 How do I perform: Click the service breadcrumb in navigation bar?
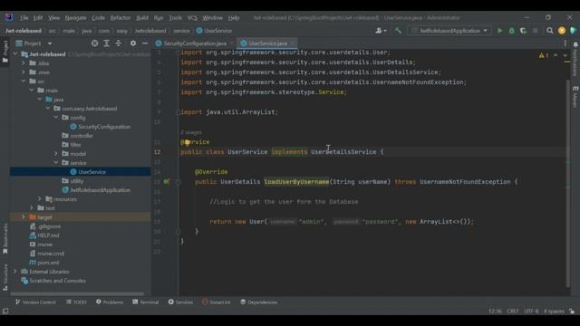(181, 31)
